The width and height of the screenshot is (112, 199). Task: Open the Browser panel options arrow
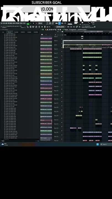tap(1, 30)
